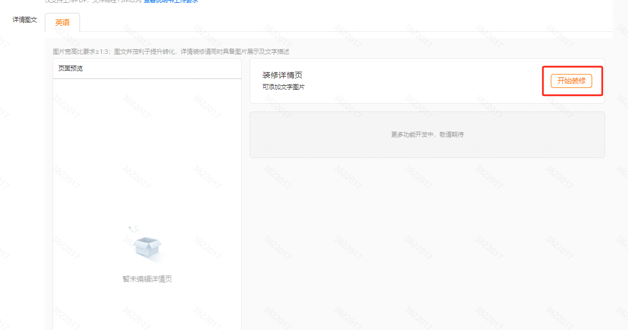
Task: Open the 查看说明书上传要求 link
Action: [x=171, y=1]
